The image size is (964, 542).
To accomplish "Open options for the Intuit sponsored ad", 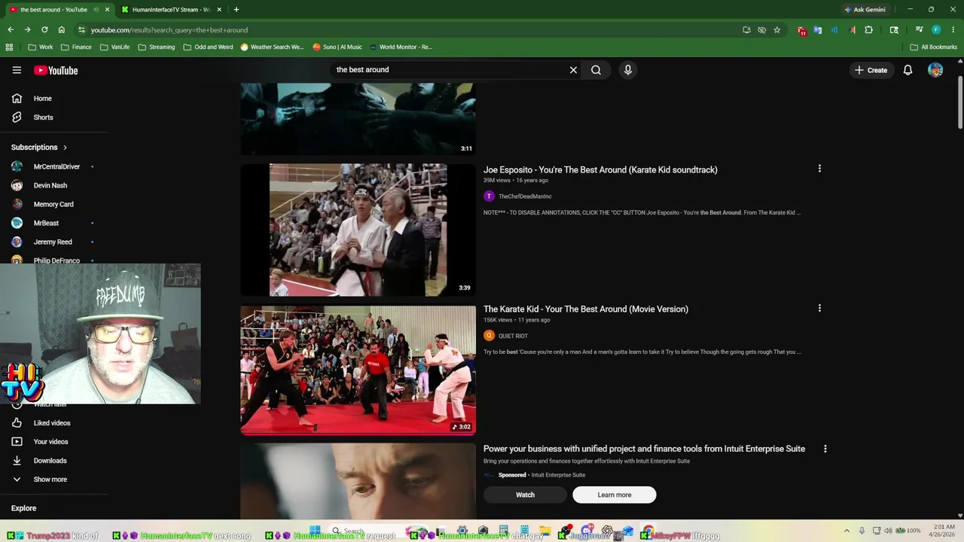I will (825, 449).
